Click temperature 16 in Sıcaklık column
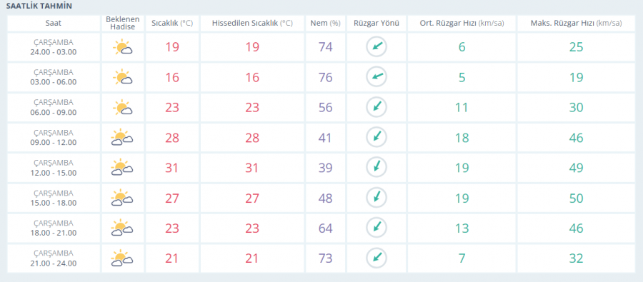Viewport: 643px width, 282px height. (x=172, y=77)
